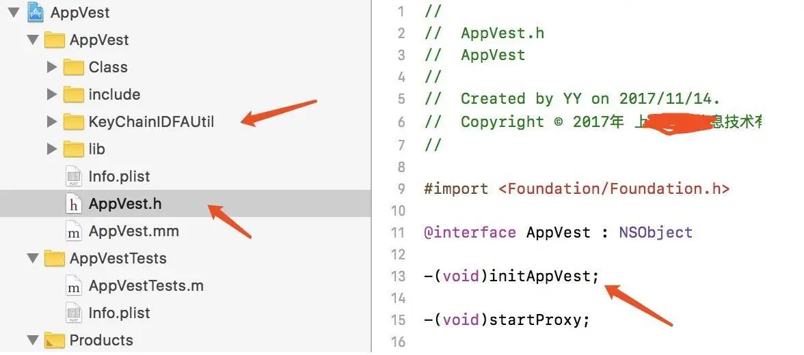Image resolution: width=804 pixels, height=355 pixels.
Task: Click the Class folder icon
Action: (73, 67)
